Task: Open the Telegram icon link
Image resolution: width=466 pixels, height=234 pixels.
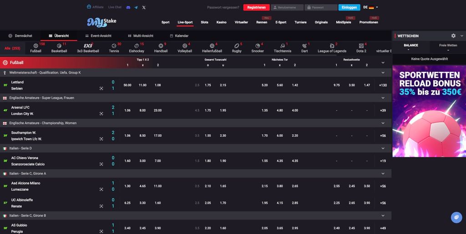Action: click(x=136, y=7)
